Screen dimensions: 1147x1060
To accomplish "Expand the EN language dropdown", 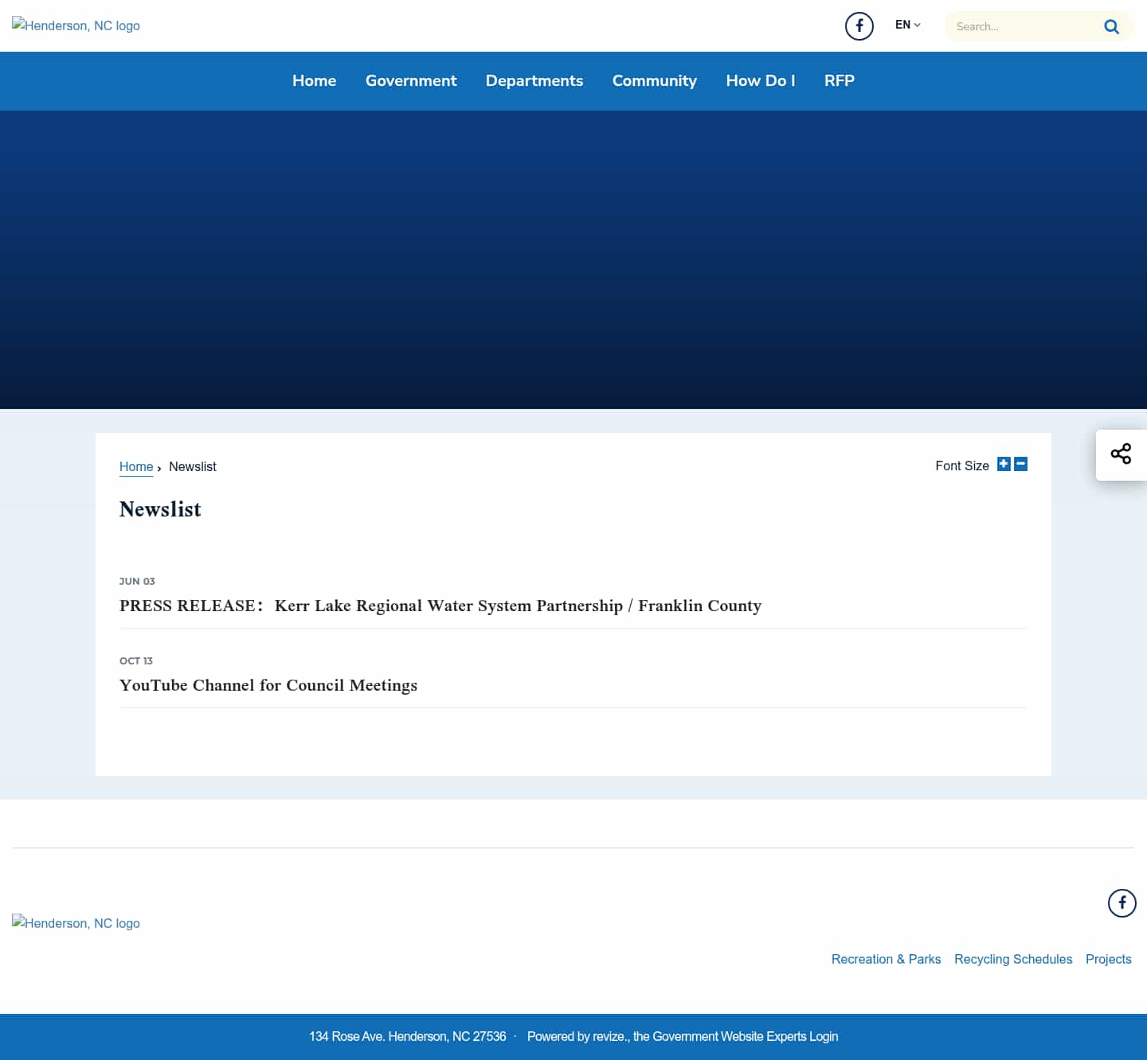I will tap(907, 25).
